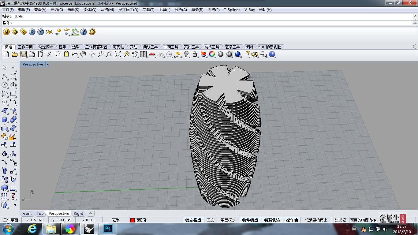Open the V-Ray menu

pyautogui.click(x=250, y=10)
